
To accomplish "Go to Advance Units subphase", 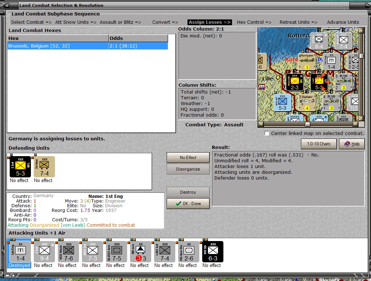I will click(343, 22).
